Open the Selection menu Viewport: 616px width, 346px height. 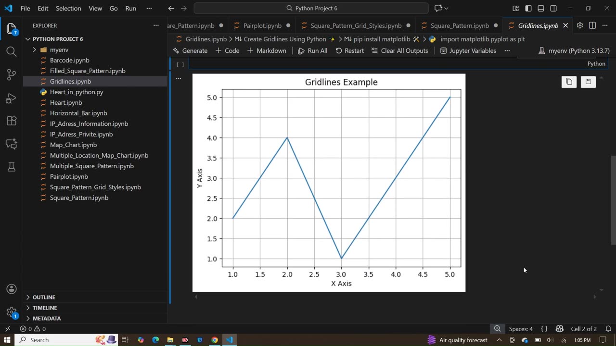[x=68, y=8]
